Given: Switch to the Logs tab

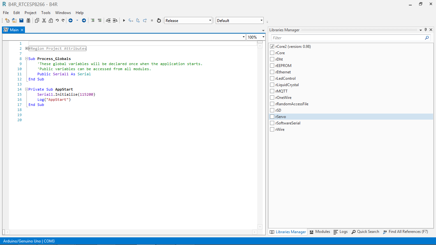Looking at the screenshot, I should 341,232.
